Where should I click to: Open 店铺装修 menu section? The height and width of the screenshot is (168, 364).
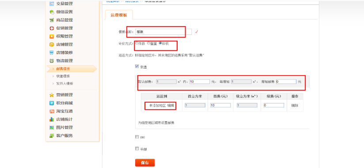tap(64, 53)
